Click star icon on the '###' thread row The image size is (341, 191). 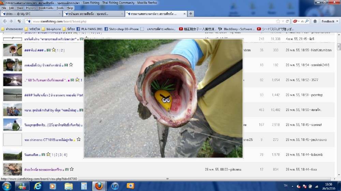[54, 50]
